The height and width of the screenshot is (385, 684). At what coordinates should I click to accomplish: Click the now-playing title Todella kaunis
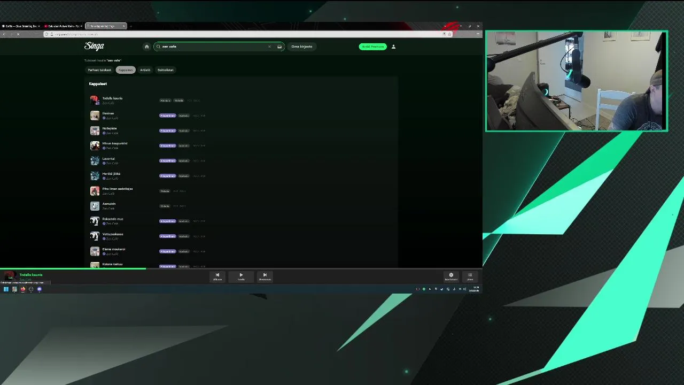(x=31, y=275)
